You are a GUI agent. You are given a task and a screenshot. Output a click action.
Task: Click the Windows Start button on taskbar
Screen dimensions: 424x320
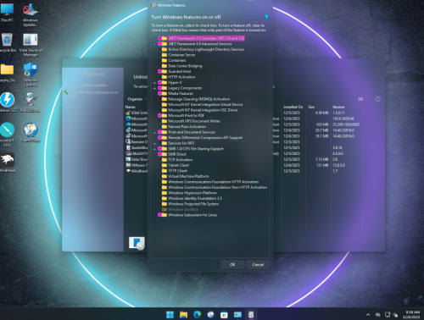170,314
